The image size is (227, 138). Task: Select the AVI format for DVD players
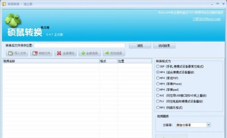pyautogui.click(x=158, y=95)
